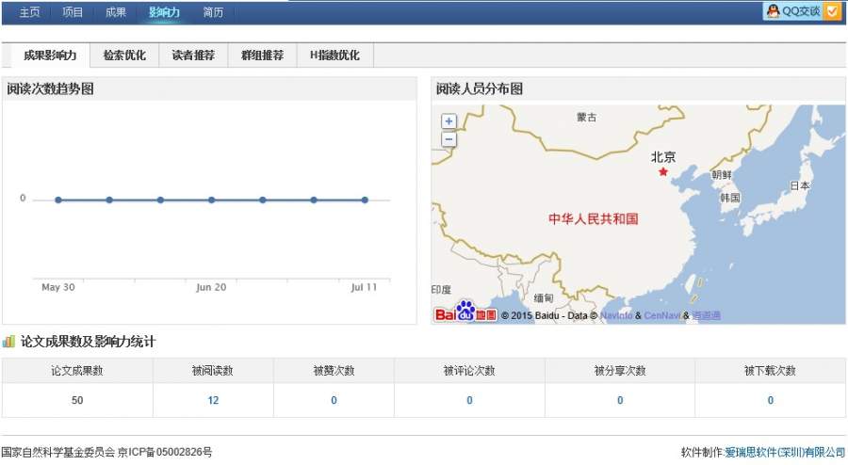Switch to the H指数优化 tab
This screenshot has width=848, height=465.
334,56
